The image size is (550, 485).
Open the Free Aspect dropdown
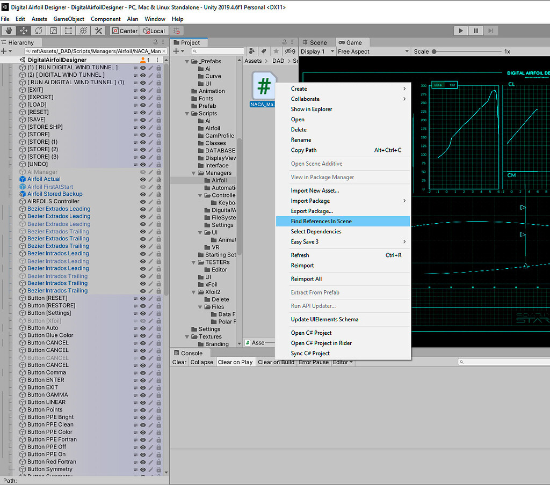pos(373,52)
